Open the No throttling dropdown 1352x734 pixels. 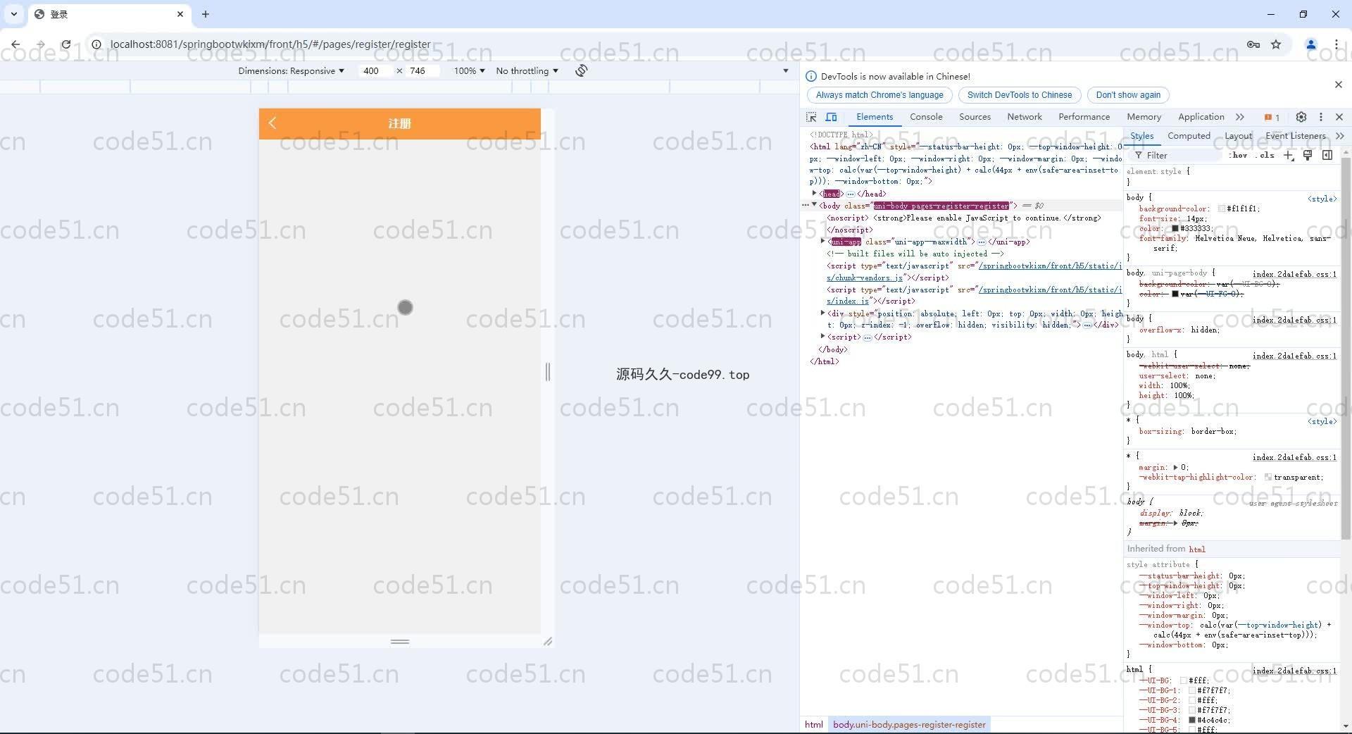527,70
